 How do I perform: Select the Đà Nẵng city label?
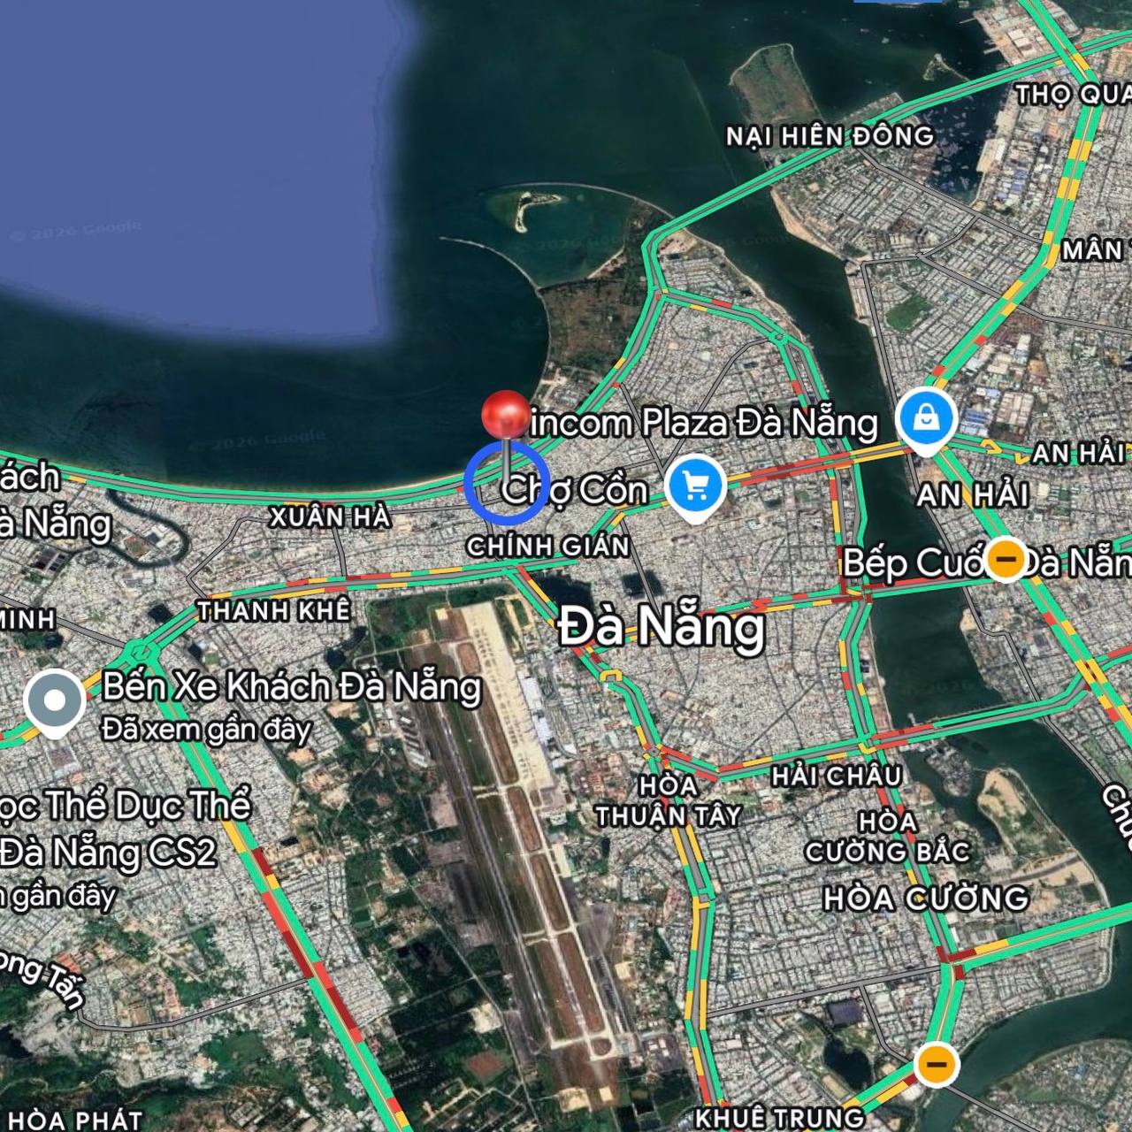[x=662, y=627]
